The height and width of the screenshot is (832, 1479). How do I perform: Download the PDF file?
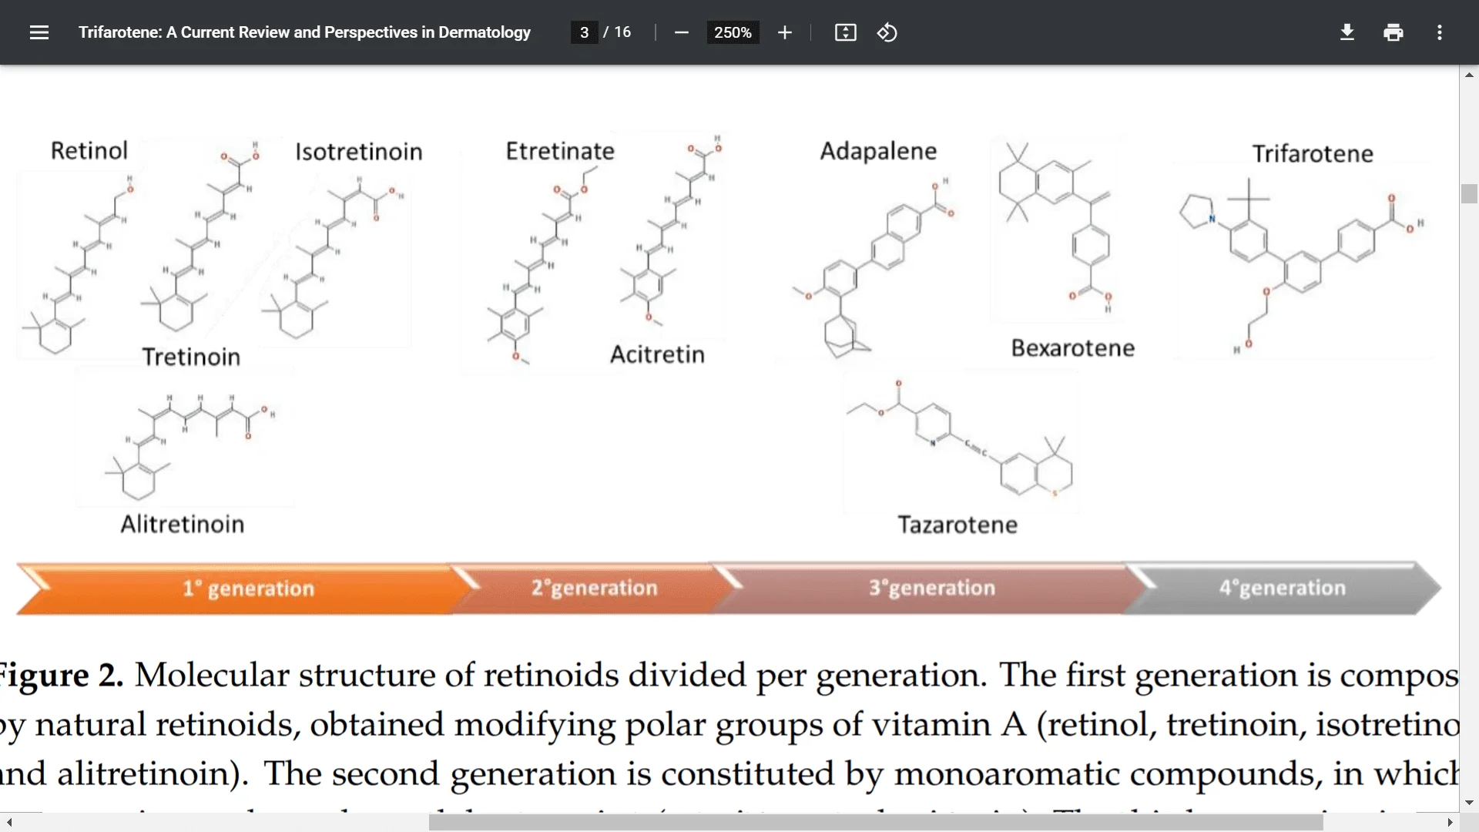1347,32
